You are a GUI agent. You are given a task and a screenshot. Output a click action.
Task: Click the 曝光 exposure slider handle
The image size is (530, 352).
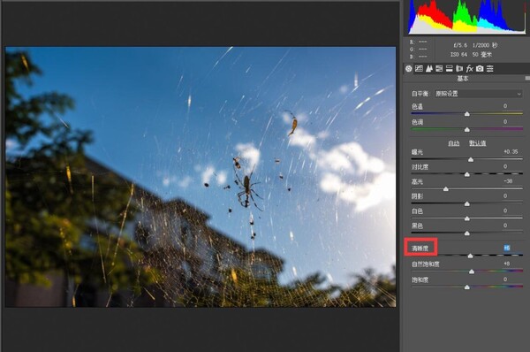pos(471,159)
